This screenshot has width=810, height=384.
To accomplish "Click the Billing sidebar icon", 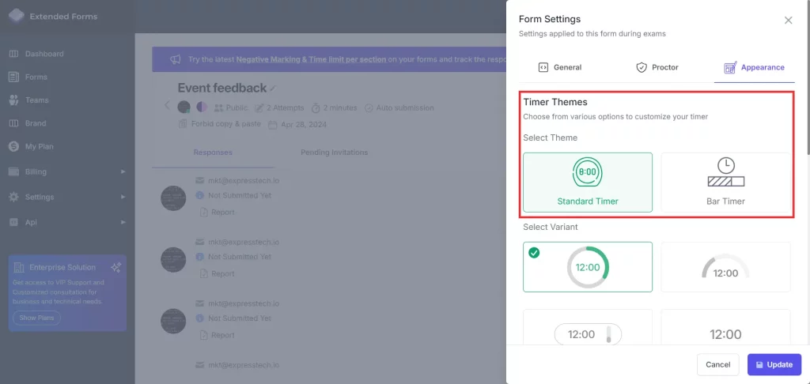I will [14, 171].
